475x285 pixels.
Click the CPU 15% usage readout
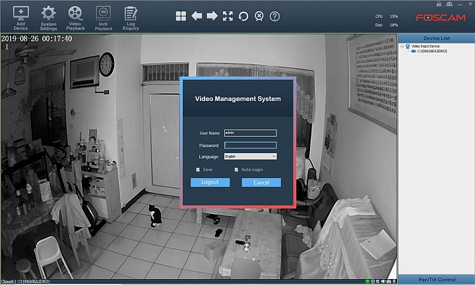click(x=386, y=16)
